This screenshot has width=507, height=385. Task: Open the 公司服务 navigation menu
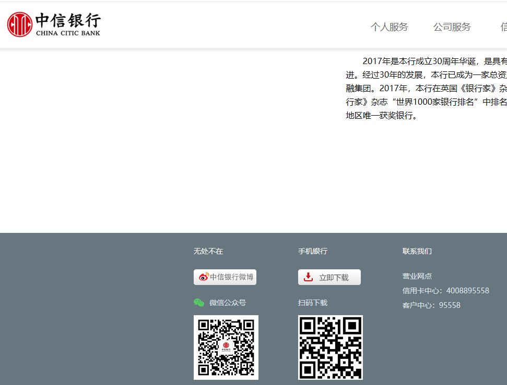click(452, 27)
